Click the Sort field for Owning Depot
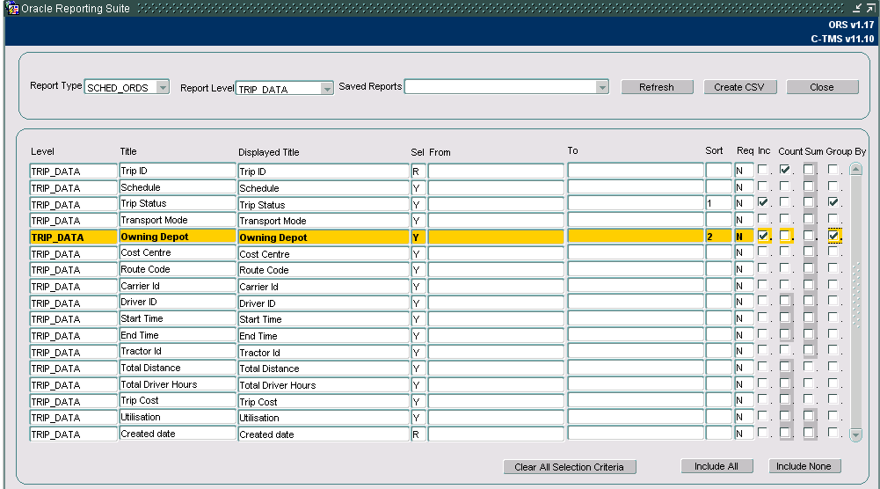The height and width of the screenshot is (489, 880). click(x=718, y=237)
